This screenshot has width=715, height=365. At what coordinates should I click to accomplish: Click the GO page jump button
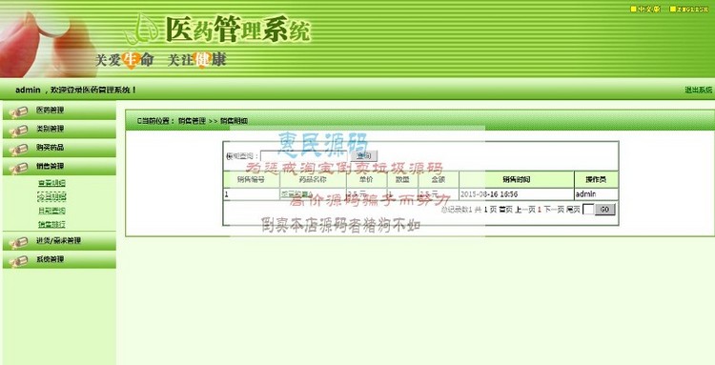pos(605,209)
